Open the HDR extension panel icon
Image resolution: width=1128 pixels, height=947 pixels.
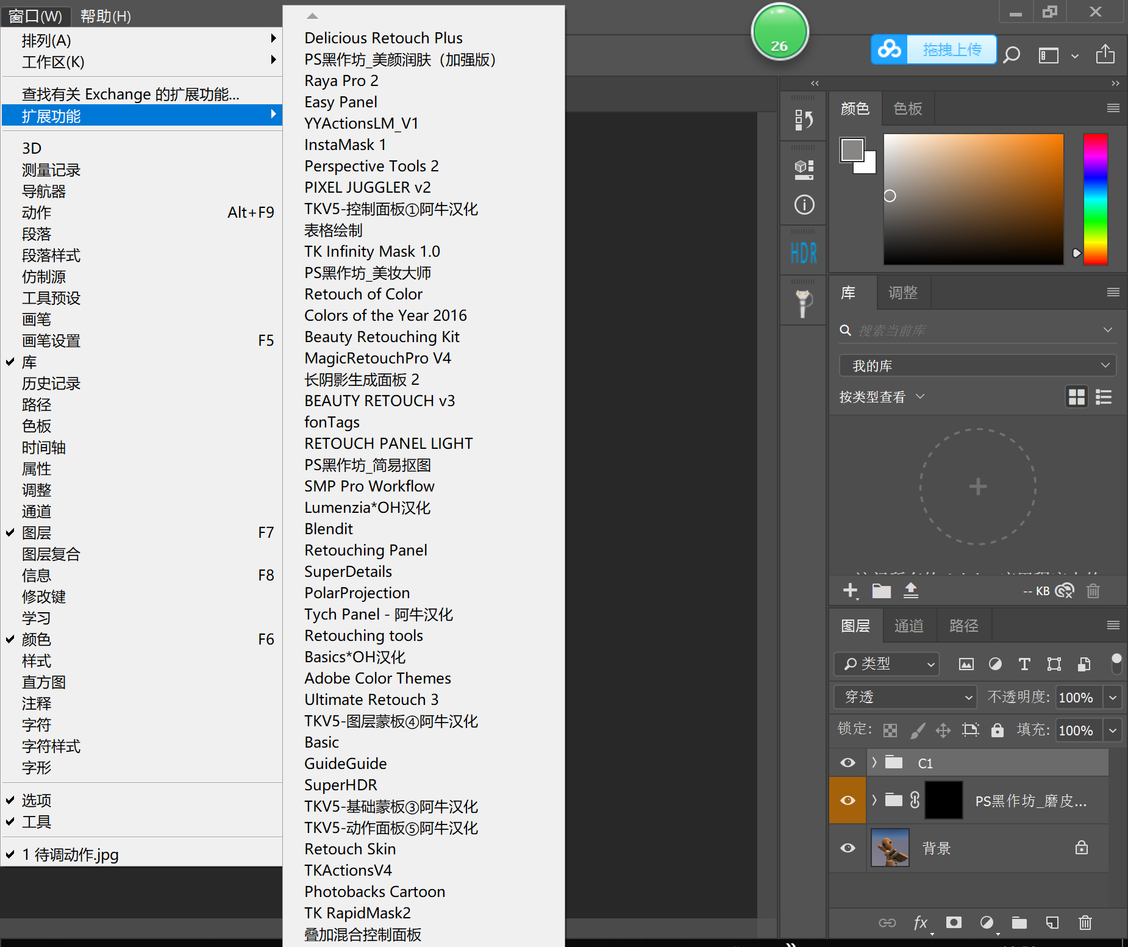pos(804,252)
